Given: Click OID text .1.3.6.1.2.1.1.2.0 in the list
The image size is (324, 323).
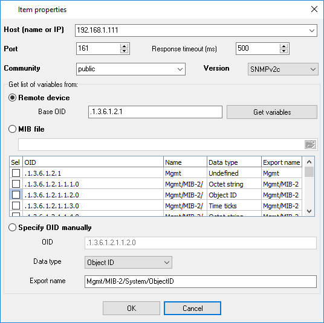Looking at the screenshot, I should click(x=51, y=195).
